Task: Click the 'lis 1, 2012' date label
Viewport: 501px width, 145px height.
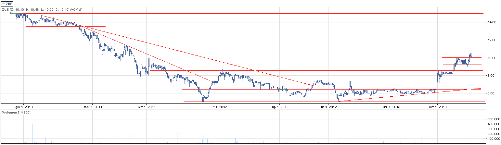Action: [x=329, y=106]
